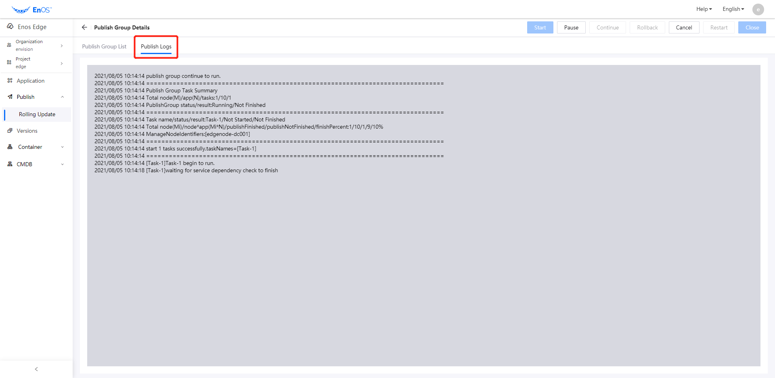Click the Restart button
Image resolution: width=775 pixels, height=378 pixels.
pyautogui.click(x=719, y=27)
